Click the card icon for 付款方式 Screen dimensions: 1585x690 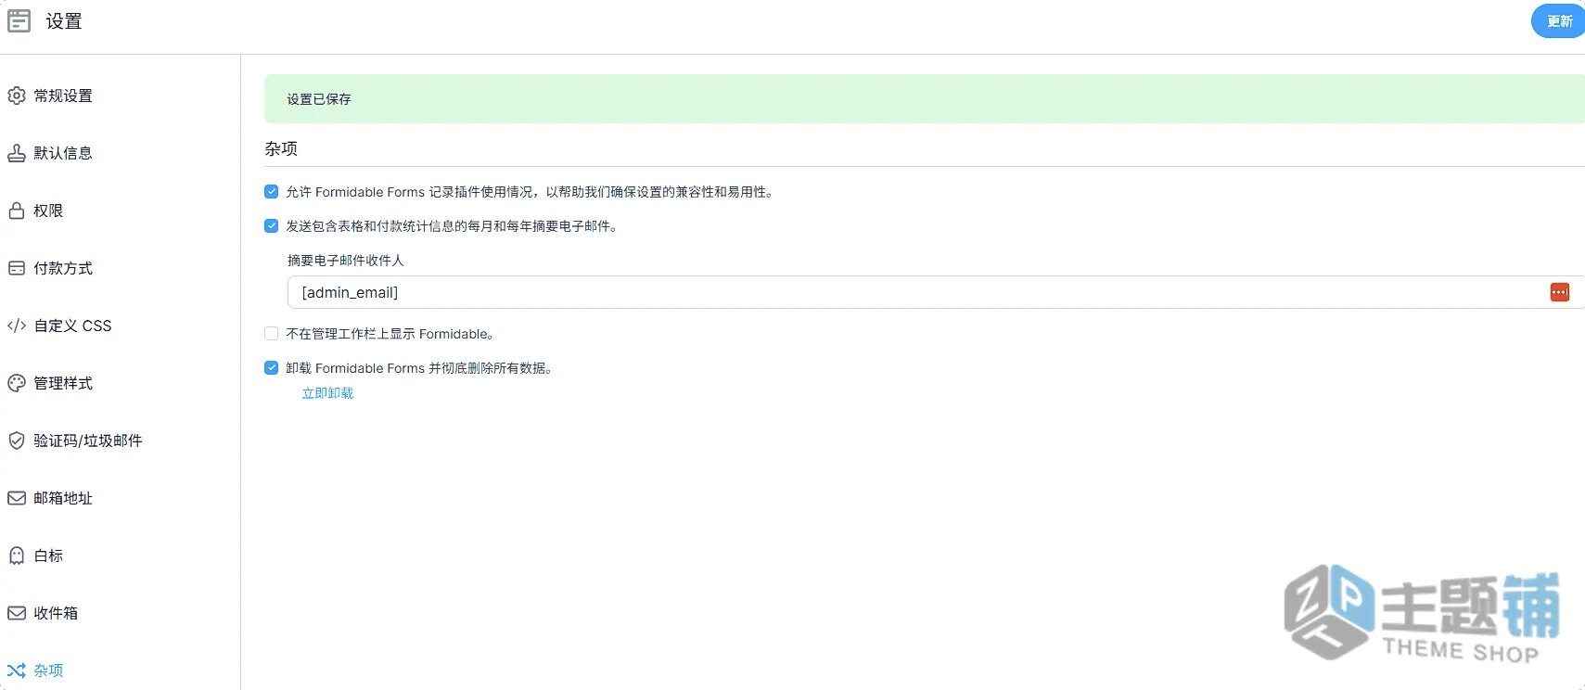click(x=17, y=268)
